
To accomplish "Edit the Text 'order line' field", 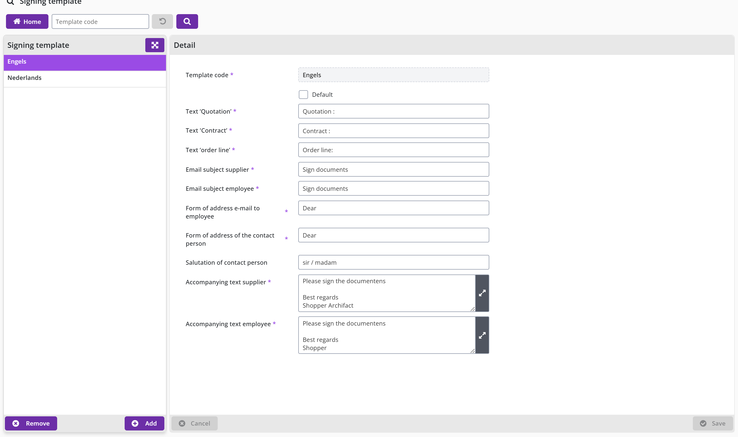I will pyautogui.click(x=393, y=150).
